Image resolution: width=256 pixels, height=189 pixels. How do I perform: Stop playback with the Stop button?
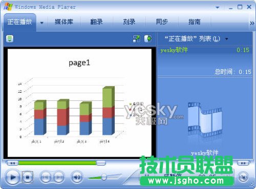(28, 177)
